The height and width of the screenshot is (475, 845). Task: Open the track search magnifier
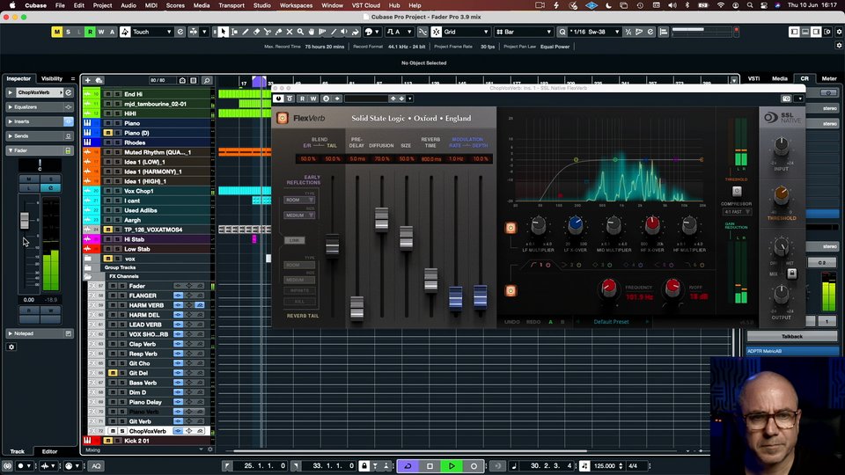[x=207, y=80]
